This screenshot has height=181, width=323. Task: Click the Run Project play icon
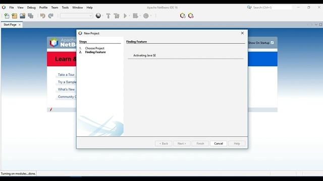[125, 16]
